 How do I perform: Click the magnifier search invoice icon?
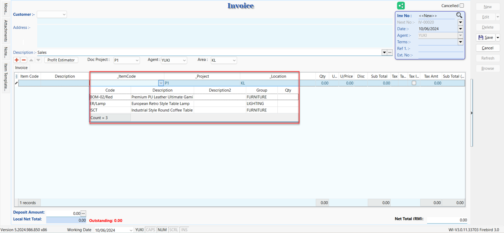pos(459,15)
